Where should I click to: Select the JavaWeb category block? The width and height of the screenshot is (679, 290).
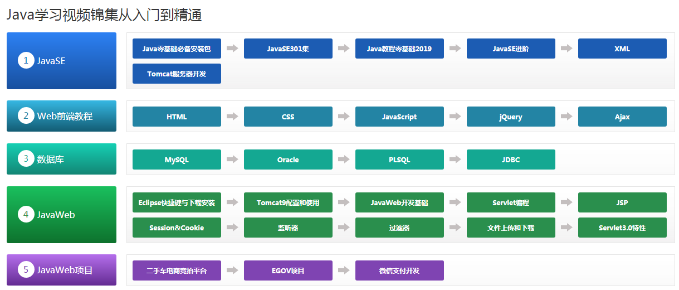61,215
